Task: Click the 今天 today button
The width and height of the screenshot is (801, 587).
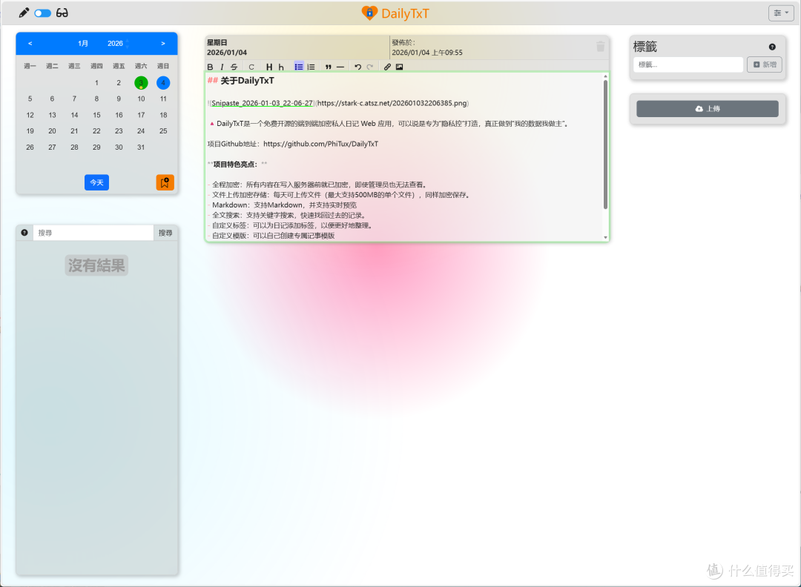Action: click(96, 182)
